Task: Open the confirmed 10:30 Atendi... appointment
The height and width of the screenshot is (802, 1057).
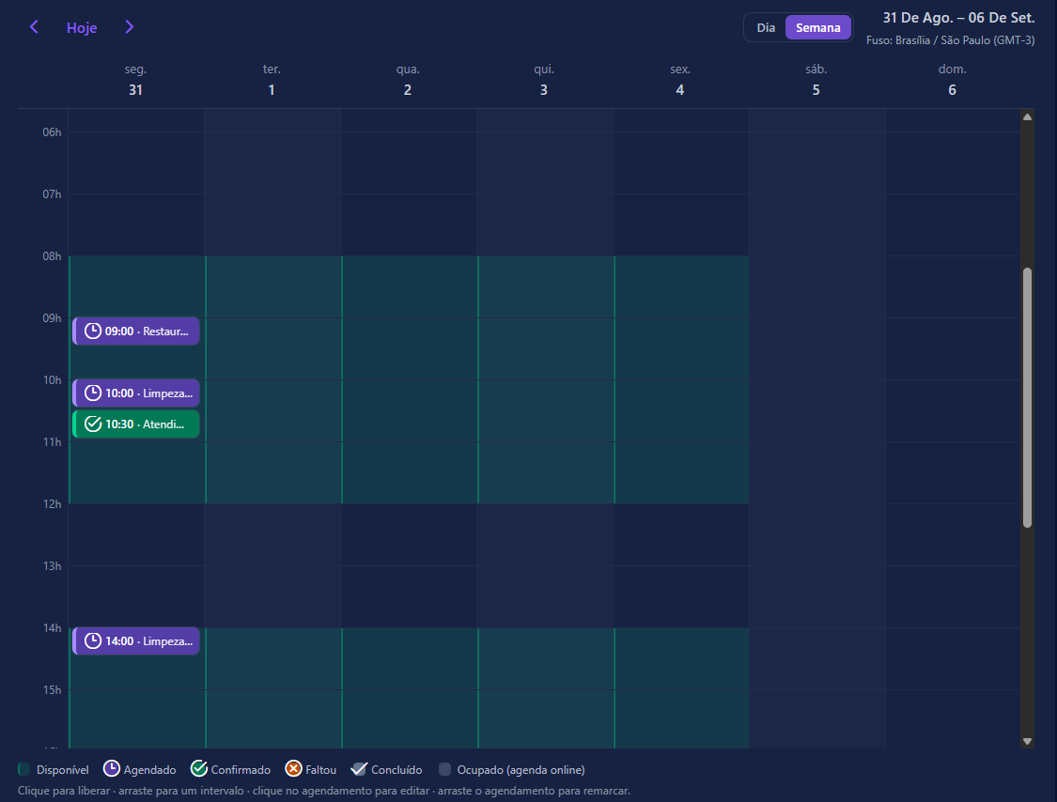Action: click(136, 424)
